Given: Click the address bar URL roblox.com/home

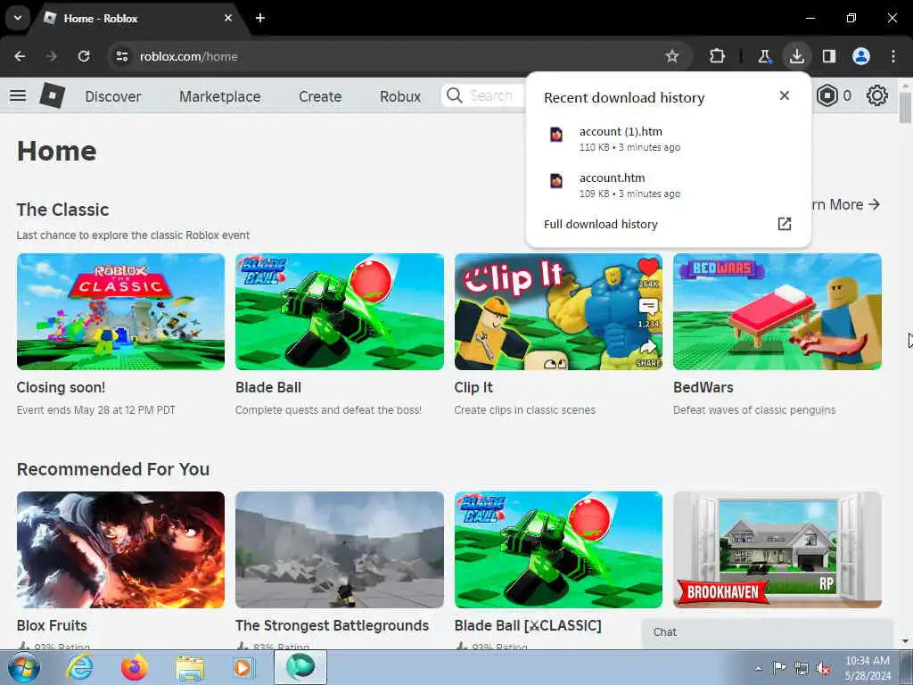Looking at the screenshot, I should tap(189, 56).
